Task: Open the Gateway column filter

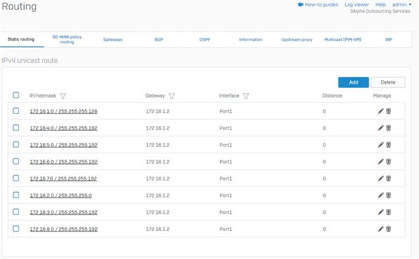Action: [172, 96]
